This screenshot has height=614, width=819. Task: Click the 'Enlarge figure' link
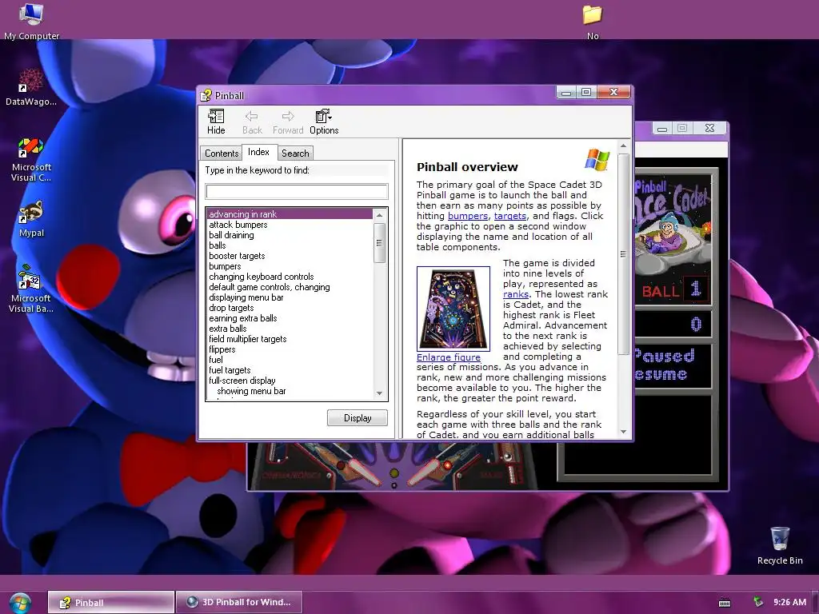[x=448, y=357]
